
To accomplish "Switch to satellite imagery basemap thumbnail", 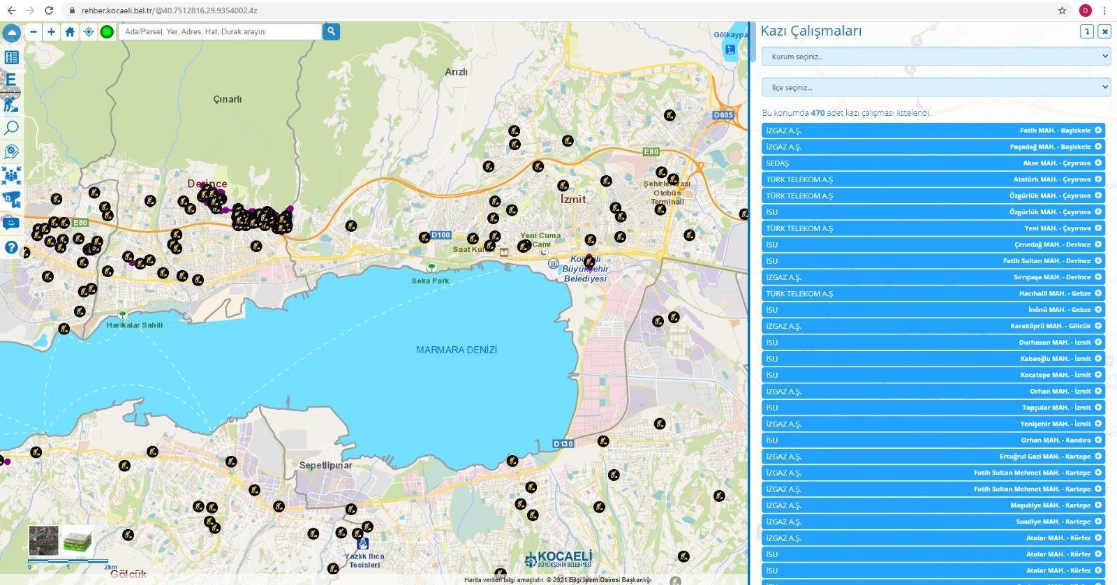I will (43, 540).
